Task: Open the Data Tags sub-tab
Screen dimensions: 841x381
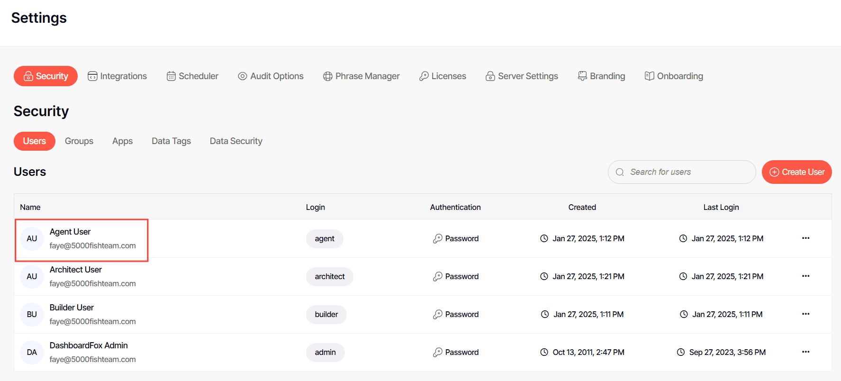Action: pyautogui.click(x=171, y=141)
